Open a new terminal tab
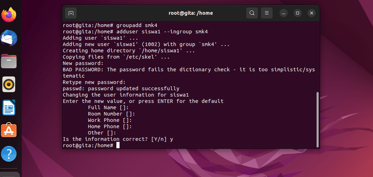373x177 pixels. 71,13
